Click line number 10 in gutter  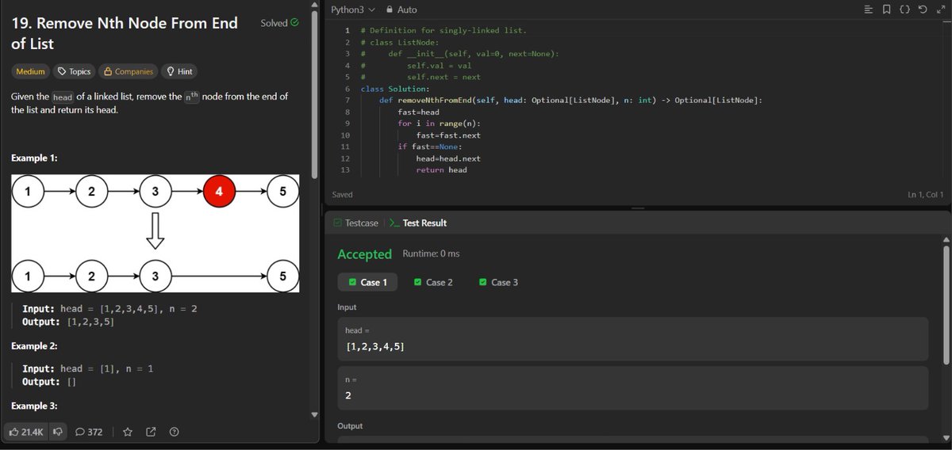click(344, 135)
